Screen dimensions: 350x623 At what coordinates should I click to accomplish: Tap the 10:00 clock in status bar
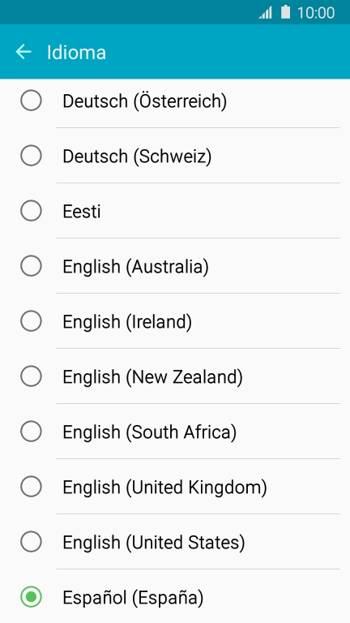click(x=316, y=13)
